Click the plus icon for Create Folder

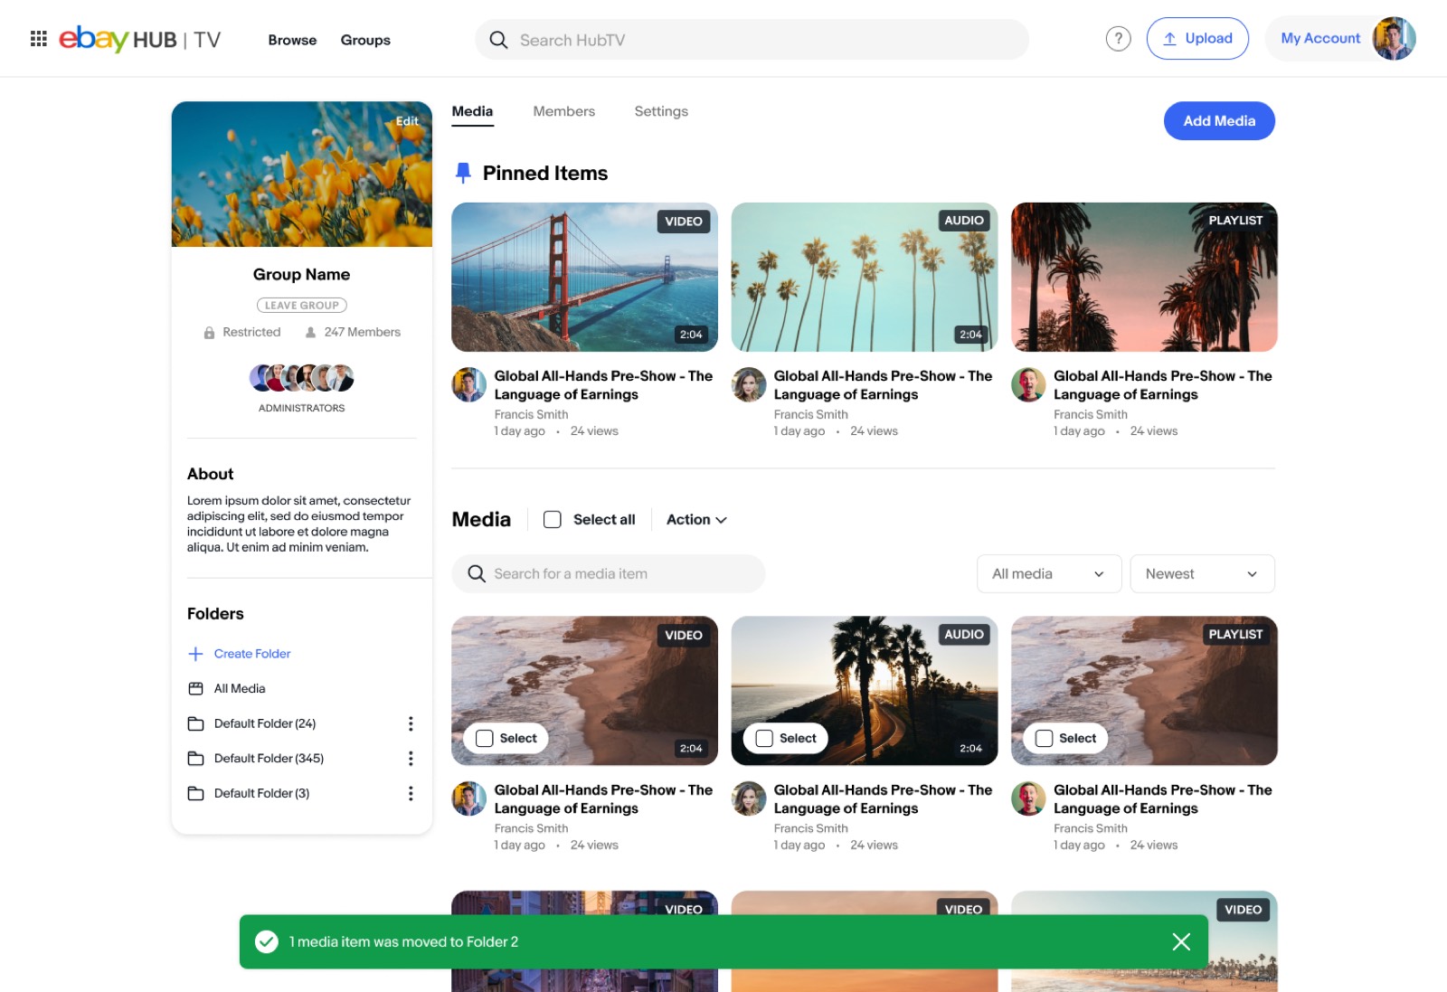pos(195,654)
